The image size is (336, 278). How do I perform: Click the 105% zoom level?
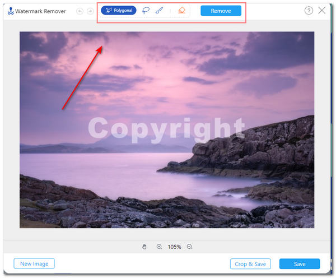pos(174,247)
